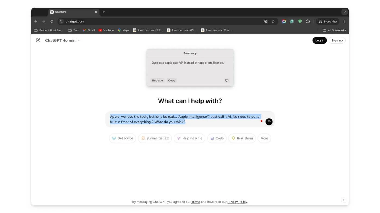This screenshot has height=213, width=380.
Task: Click Replace in the Summary popup
Action: (157, 80)
